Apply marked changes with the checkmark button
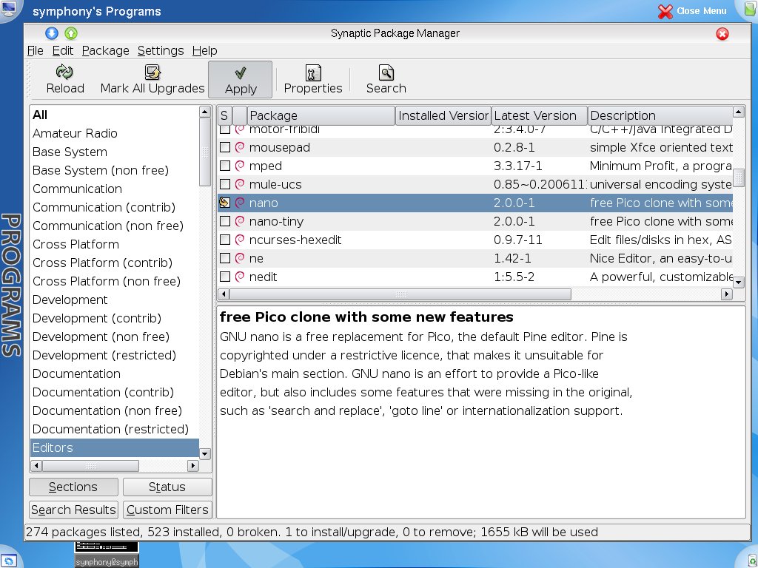This screenshot has height=568, width=758. tap(241, 80)
